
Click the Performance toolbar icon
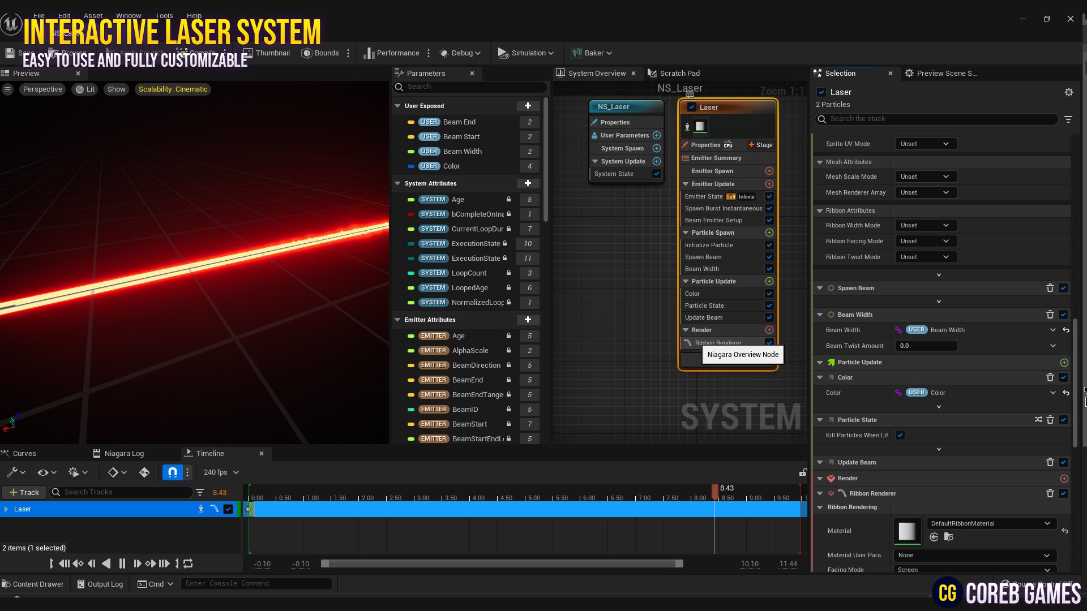click(370, 53)
